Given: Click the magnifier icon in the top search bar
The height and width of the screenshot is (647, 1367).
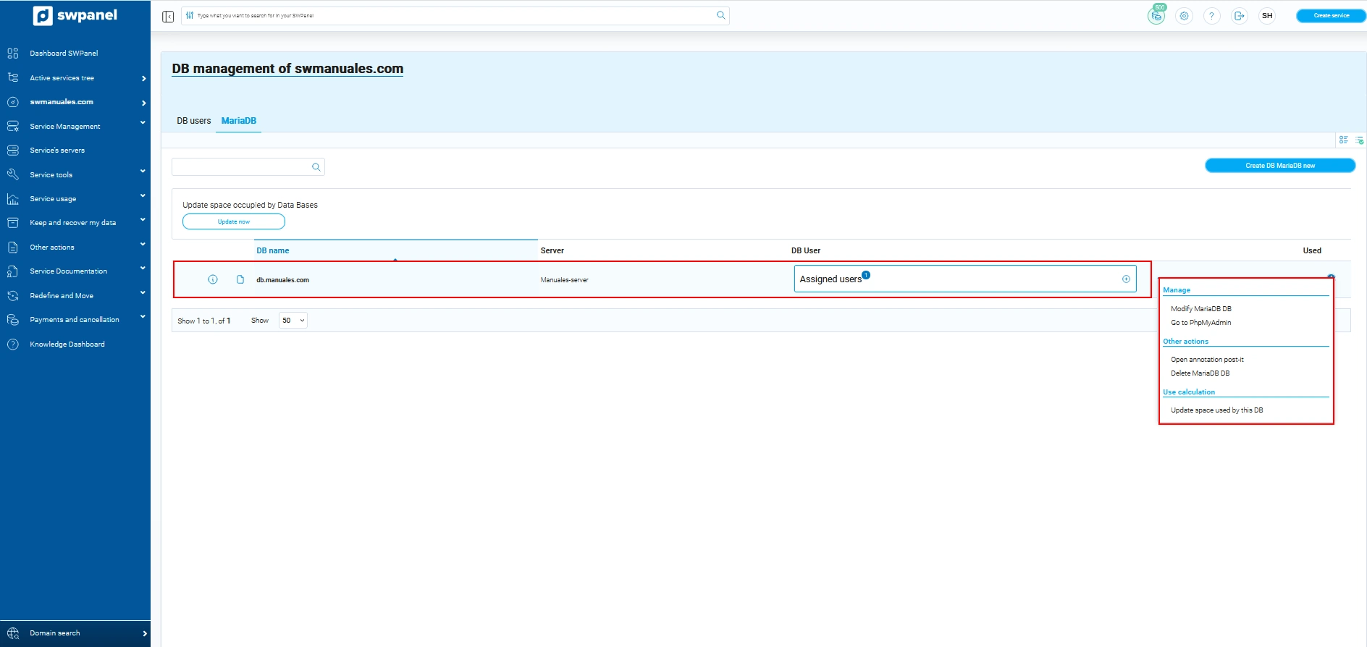Looking at the screenshot, I should 720,15.
